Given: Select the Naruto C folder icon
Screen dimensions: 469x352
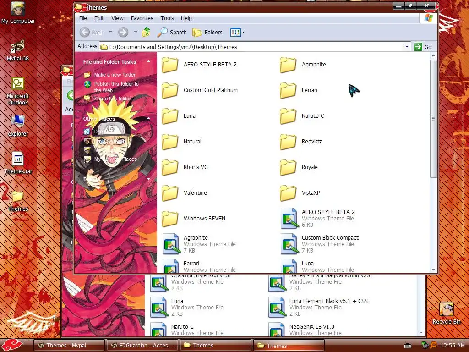Looking at the screenshot, I should [x=288, y=116].
